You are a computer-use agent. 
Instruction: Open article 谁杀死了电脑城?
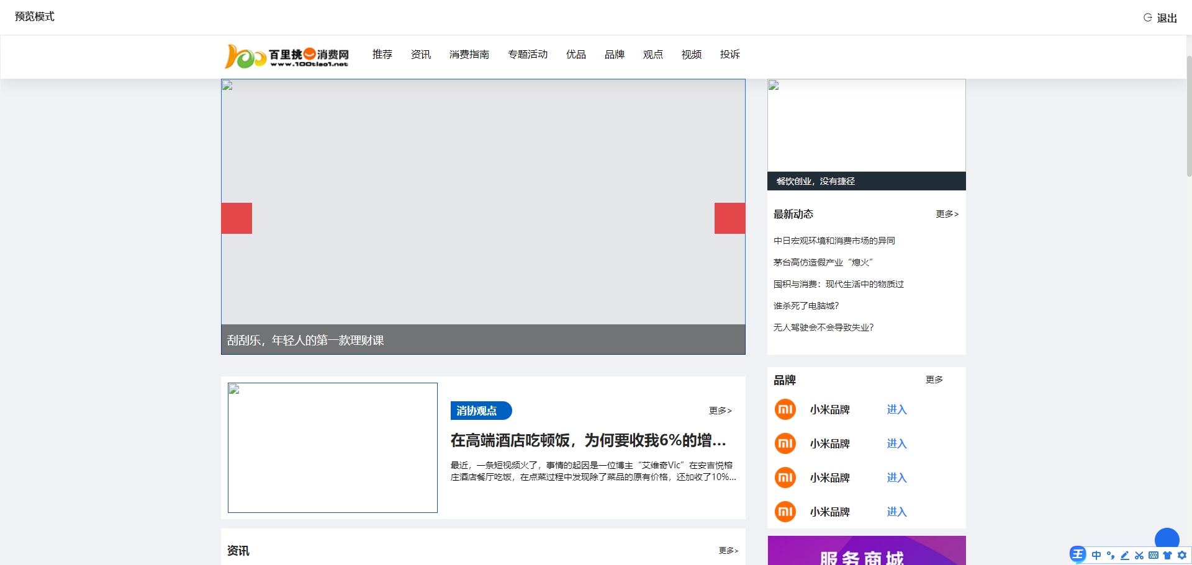(x=806, y=306)
